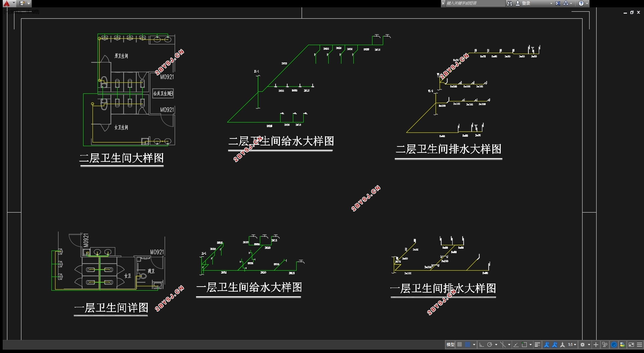Viewport: 644px width, 353px height.
Task: Open the Help question mark icon
Action: click(x=581, y=3)
